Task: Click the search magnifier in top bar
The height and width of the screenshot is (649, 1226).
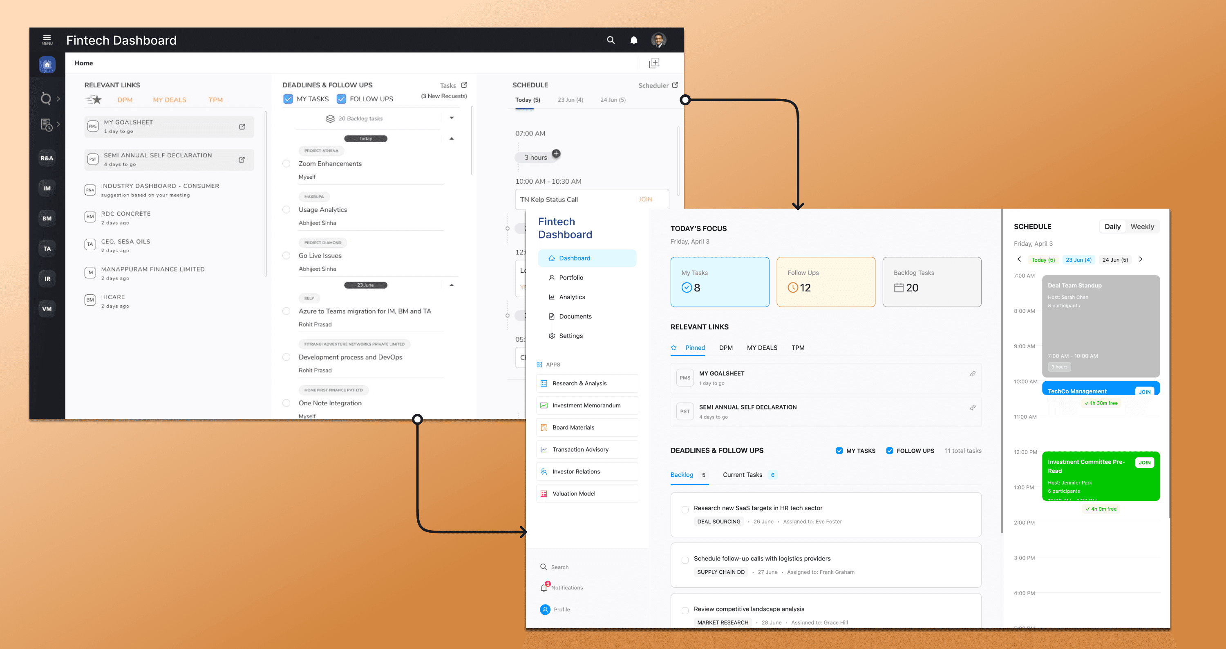Action: 611,40
